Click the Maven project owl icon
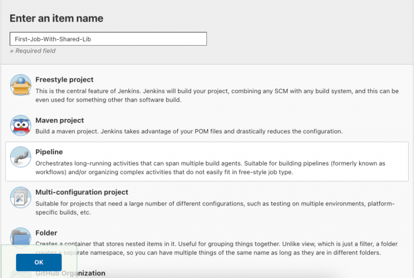Image resolution: width=414 pixels, height=278 pixels. [x=20, y=125]
